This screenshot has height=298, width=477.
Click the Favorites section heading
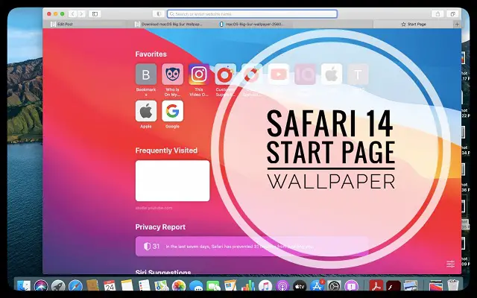[x=151, y=54]
